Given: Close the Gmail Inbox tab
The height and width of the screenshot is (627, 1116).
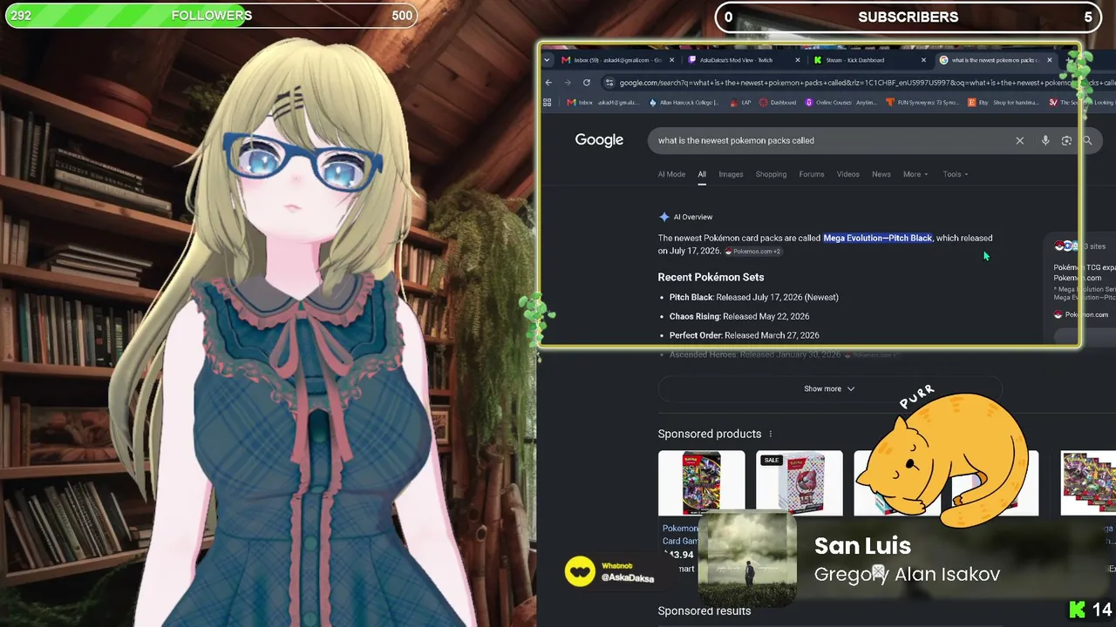Looking at the screenshot, I should (x=671, y=60).
